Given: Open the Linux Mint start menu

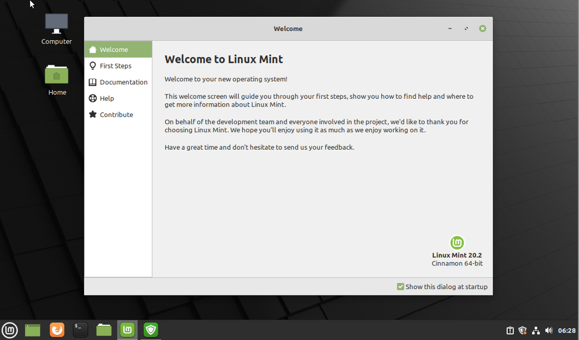Looking at the screenshot, I should (x=10, y=330).
